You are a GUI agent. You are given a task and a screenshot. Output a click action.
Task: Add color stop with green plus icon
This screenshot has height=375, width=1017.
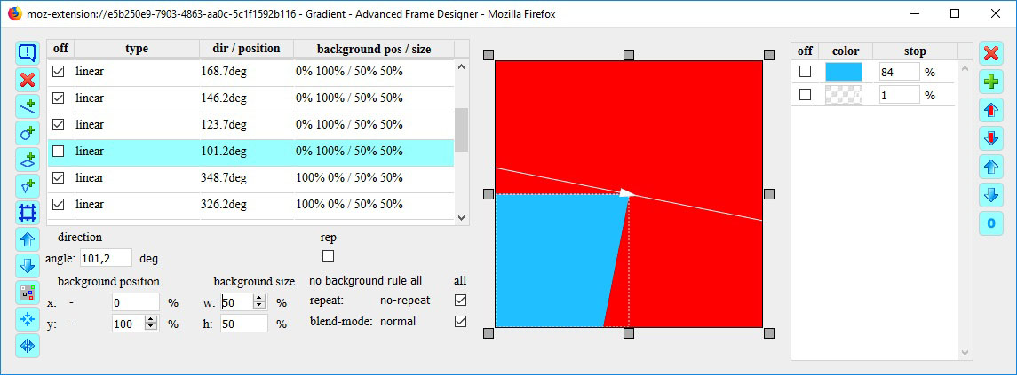tap(990, 82)
